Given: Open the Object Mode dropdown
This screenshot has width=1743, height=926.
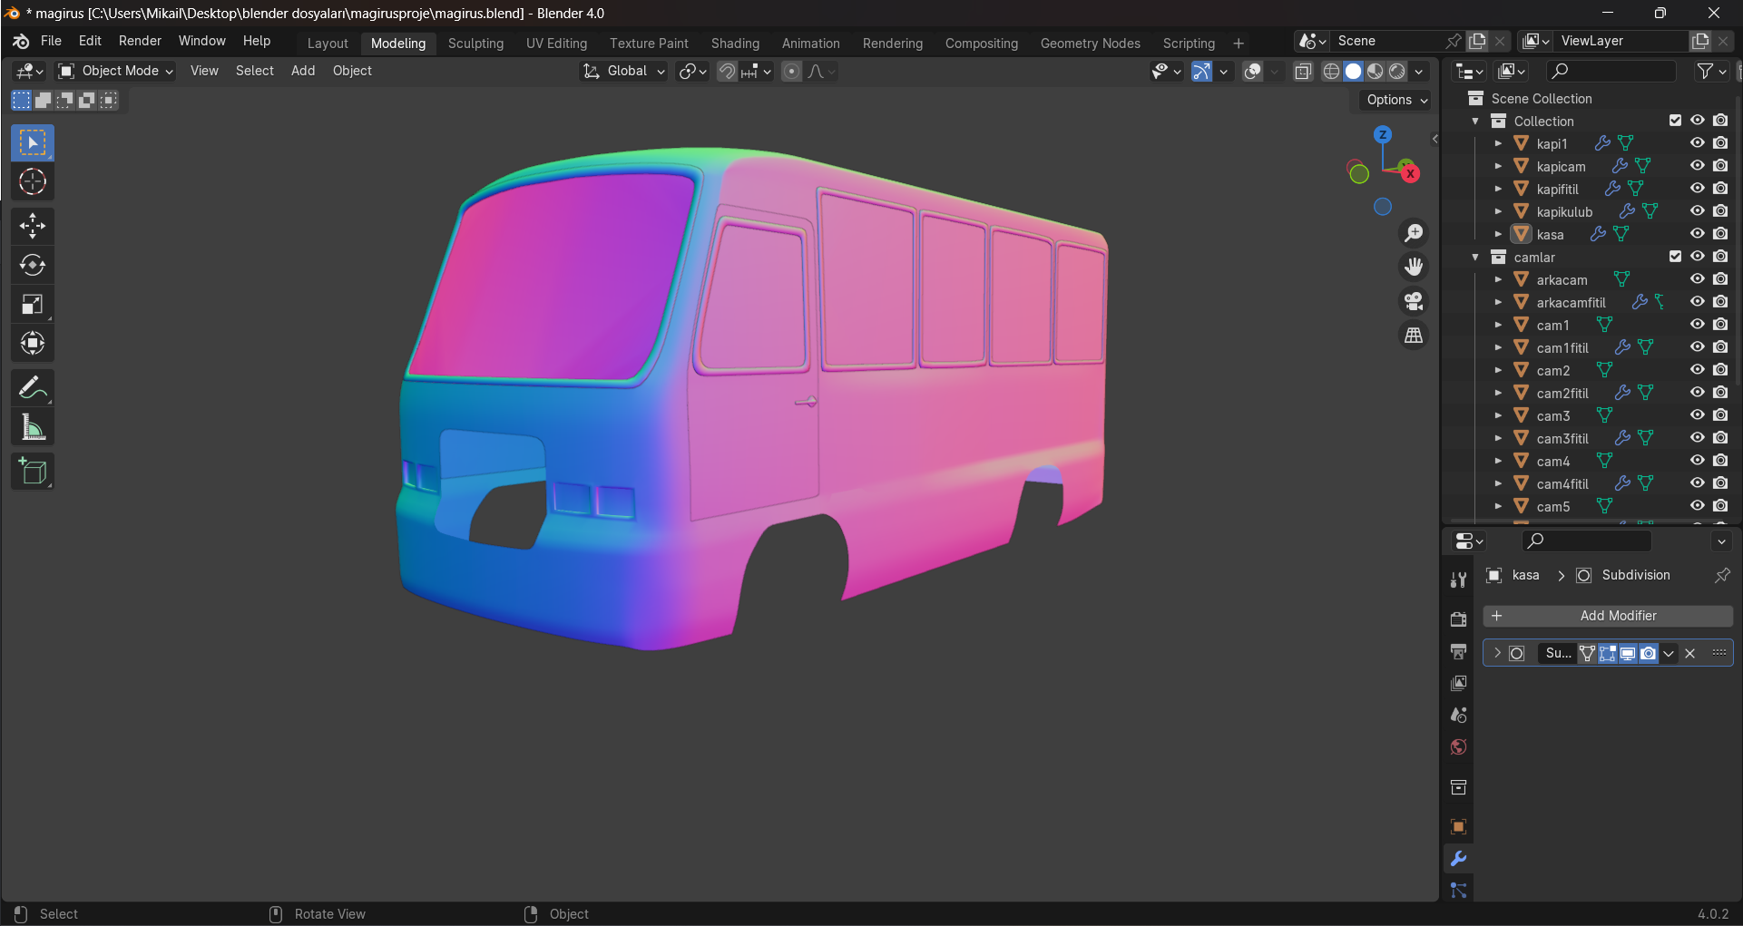Looking at the screenshot, I should (x=115, y=71).
